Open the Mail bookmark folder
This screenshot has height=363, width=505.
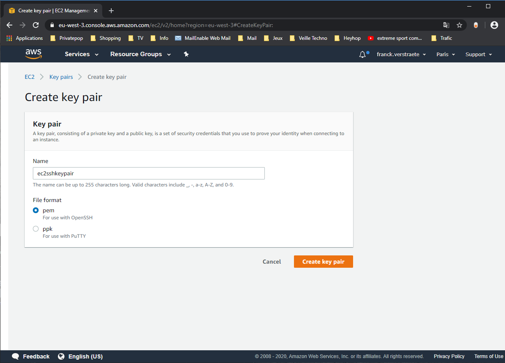point(247,38)
